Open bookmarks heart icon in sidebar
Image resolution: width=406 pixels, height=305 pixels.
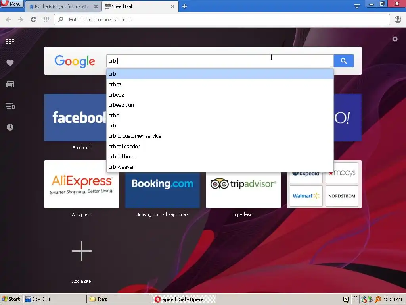[10, 63]
